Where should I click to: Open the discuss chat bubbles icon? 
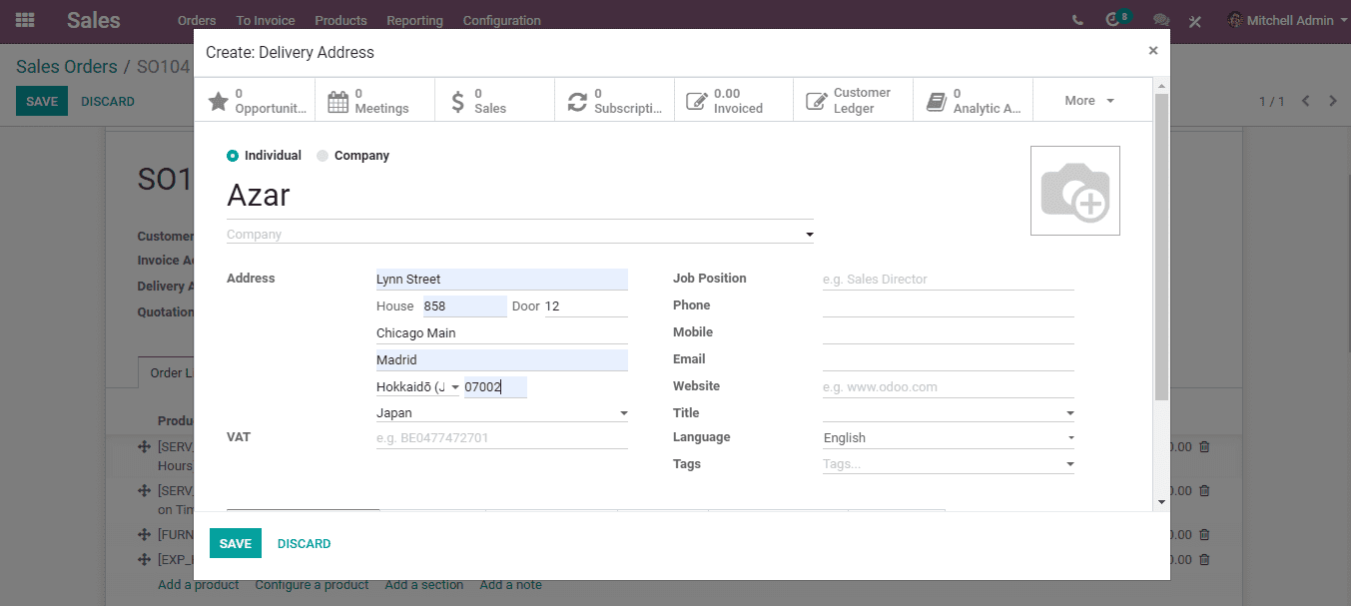click(x=1161, y=20)
